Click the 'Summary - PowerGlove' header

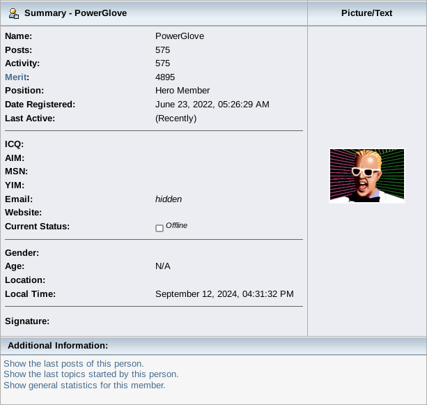click(75, 13)
